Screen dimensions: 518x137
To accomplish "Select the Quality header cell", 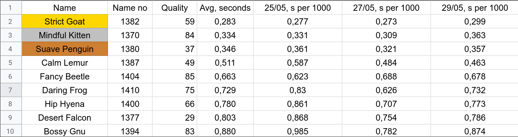I will click(175, 8).
